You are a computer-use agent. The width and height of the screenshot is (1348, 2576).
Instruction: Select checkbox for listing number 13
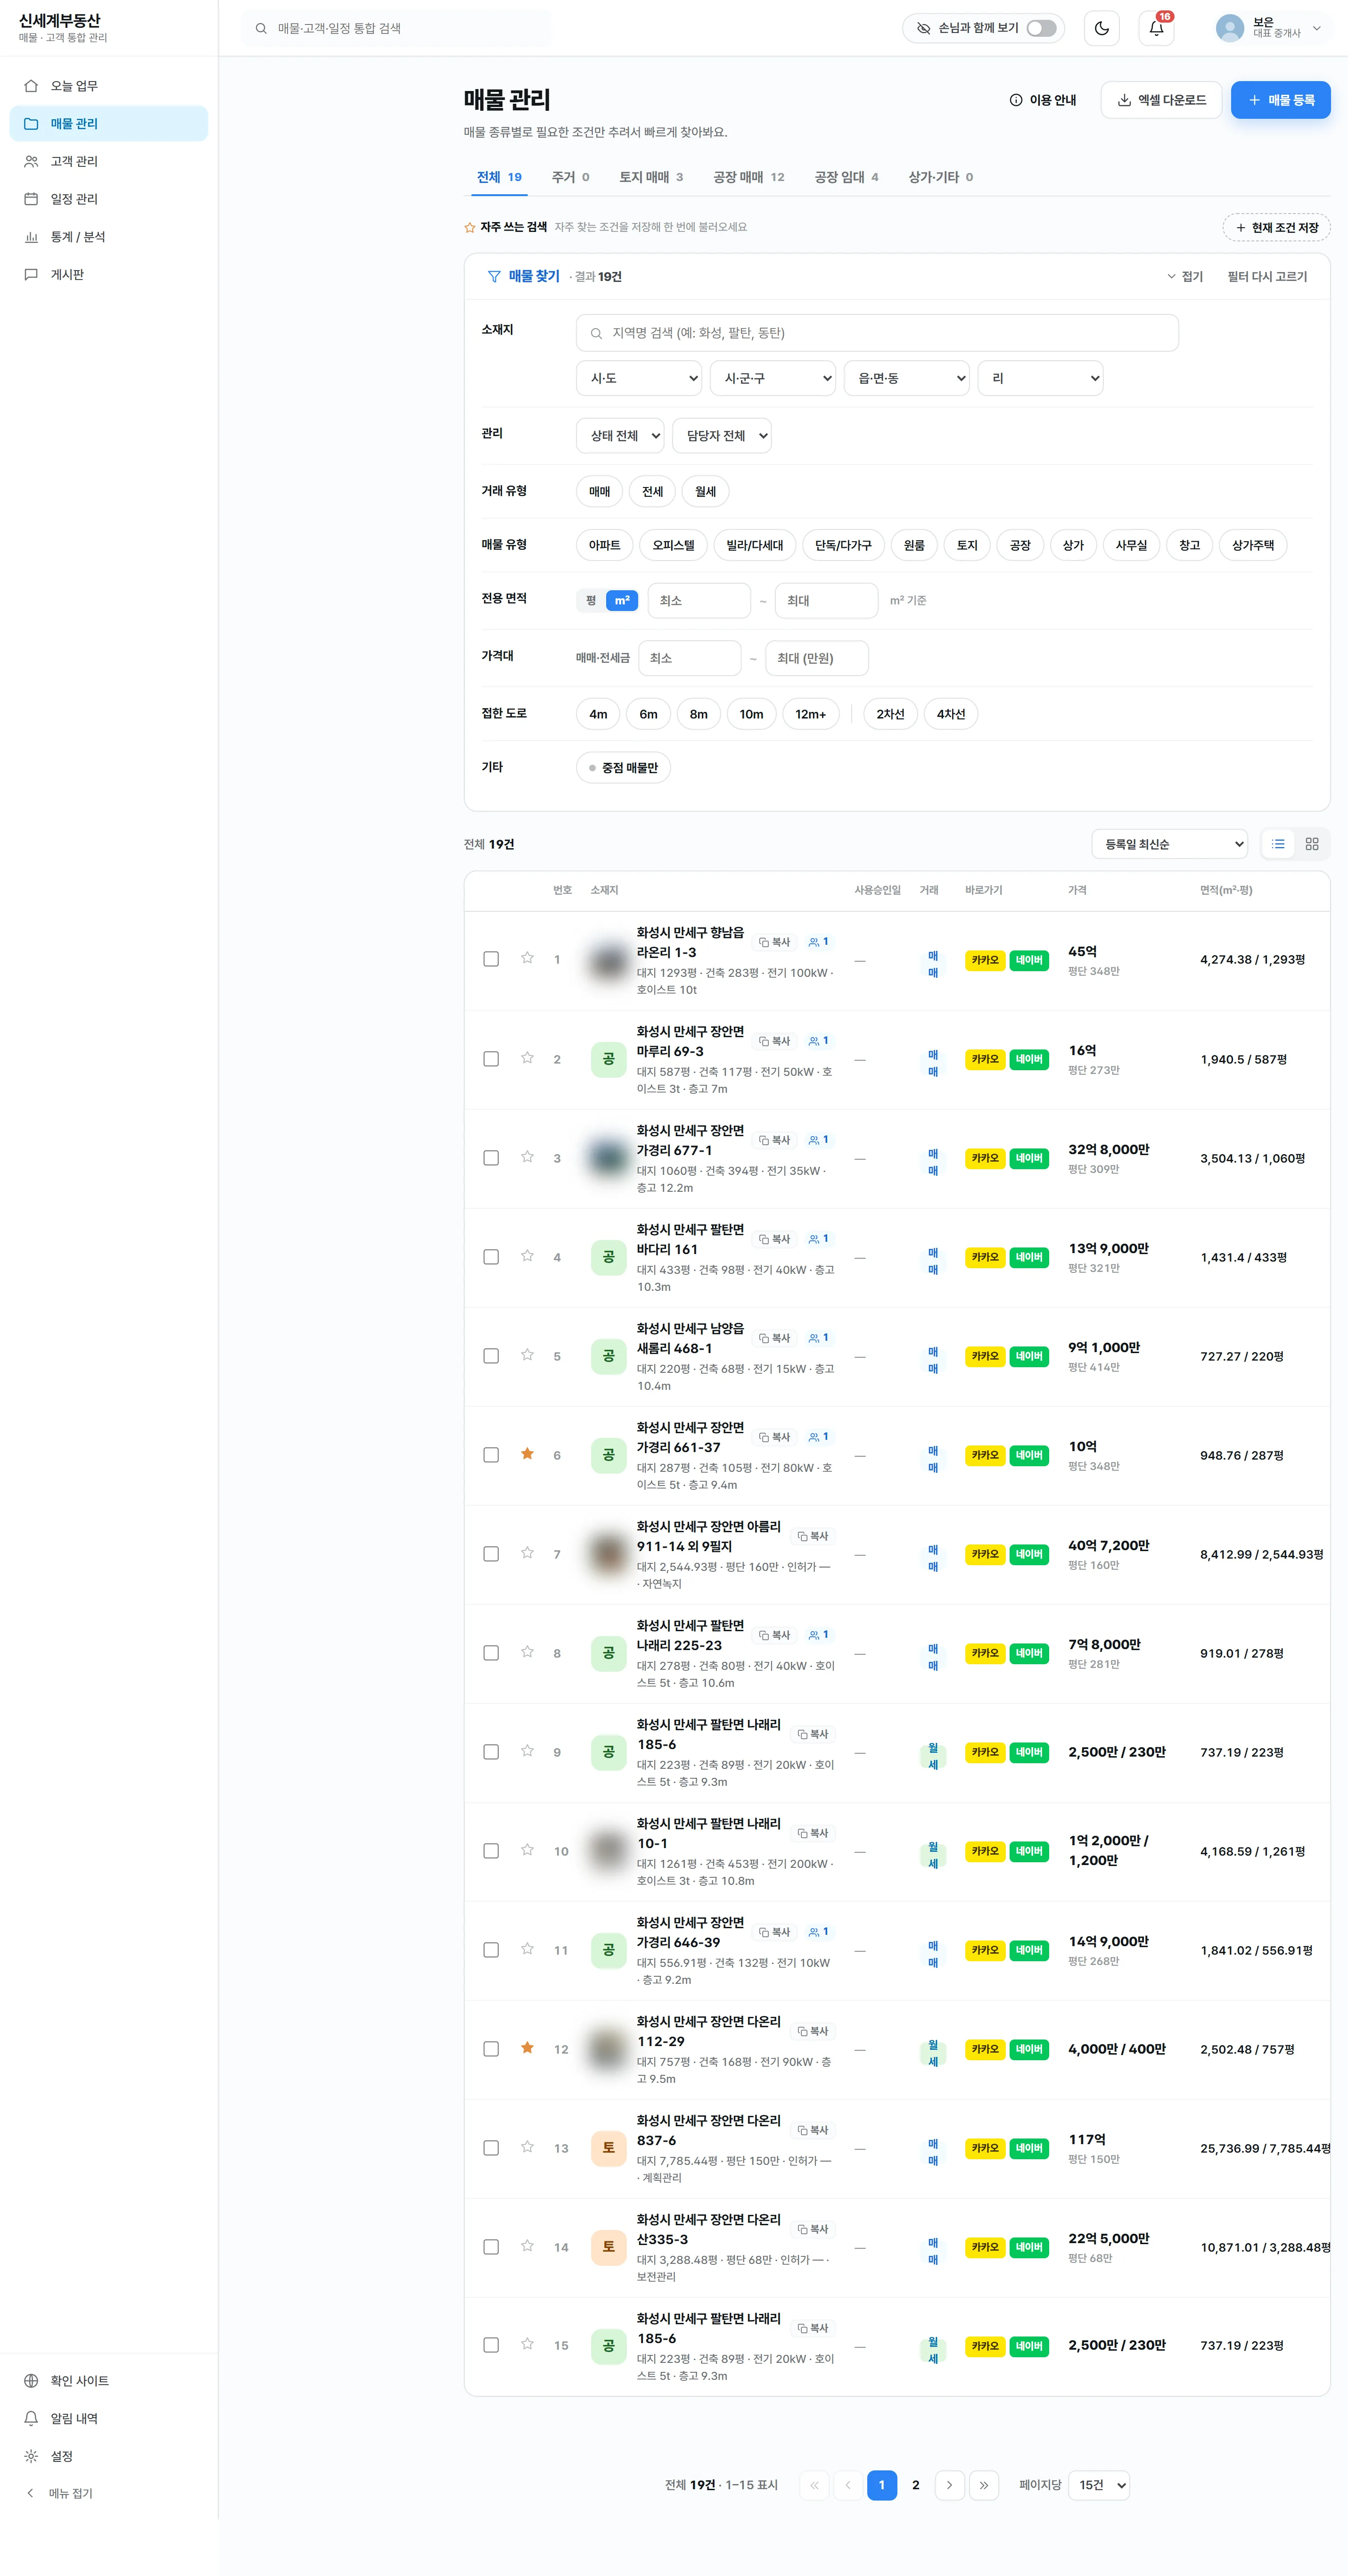[491, 2148]
